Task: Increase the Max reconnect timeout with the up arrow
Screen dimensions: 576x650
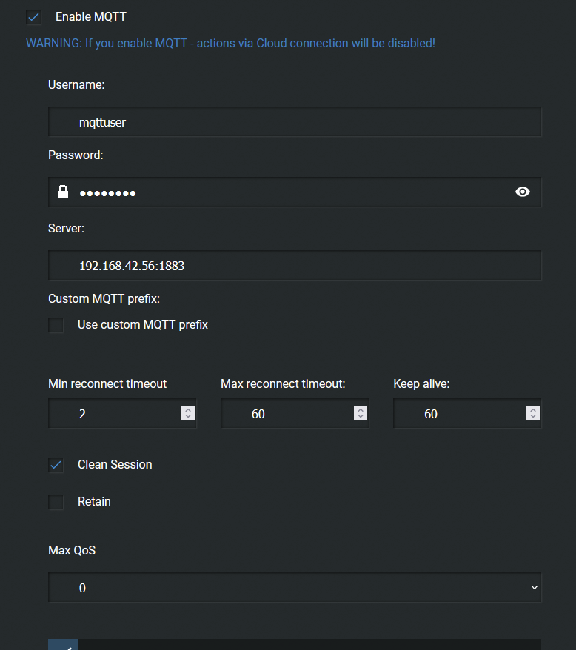Action: (x=361, y=410)
